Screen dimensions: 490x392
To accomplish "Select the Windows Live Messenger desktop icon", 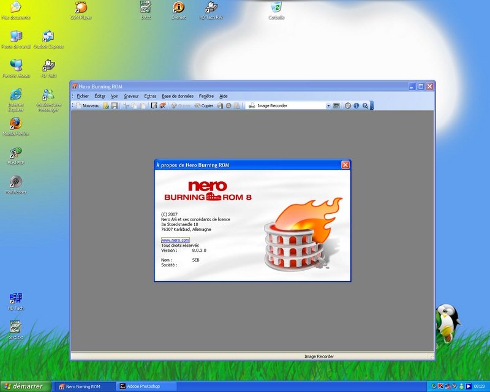I will [x=48, y=100].
